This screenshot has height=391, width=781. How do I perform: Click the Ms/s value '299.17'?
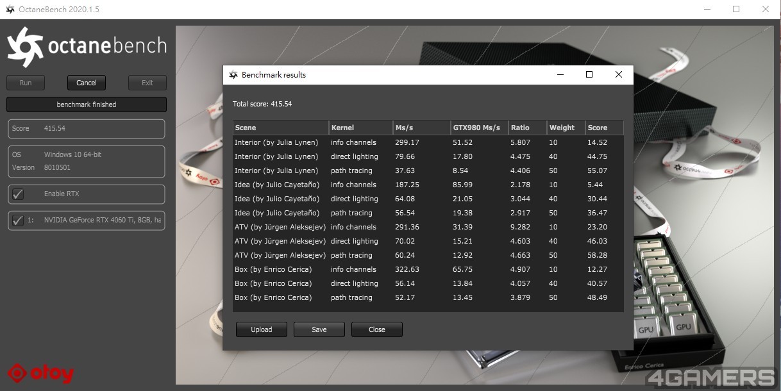pyautogui.click(x=407, y=142)
